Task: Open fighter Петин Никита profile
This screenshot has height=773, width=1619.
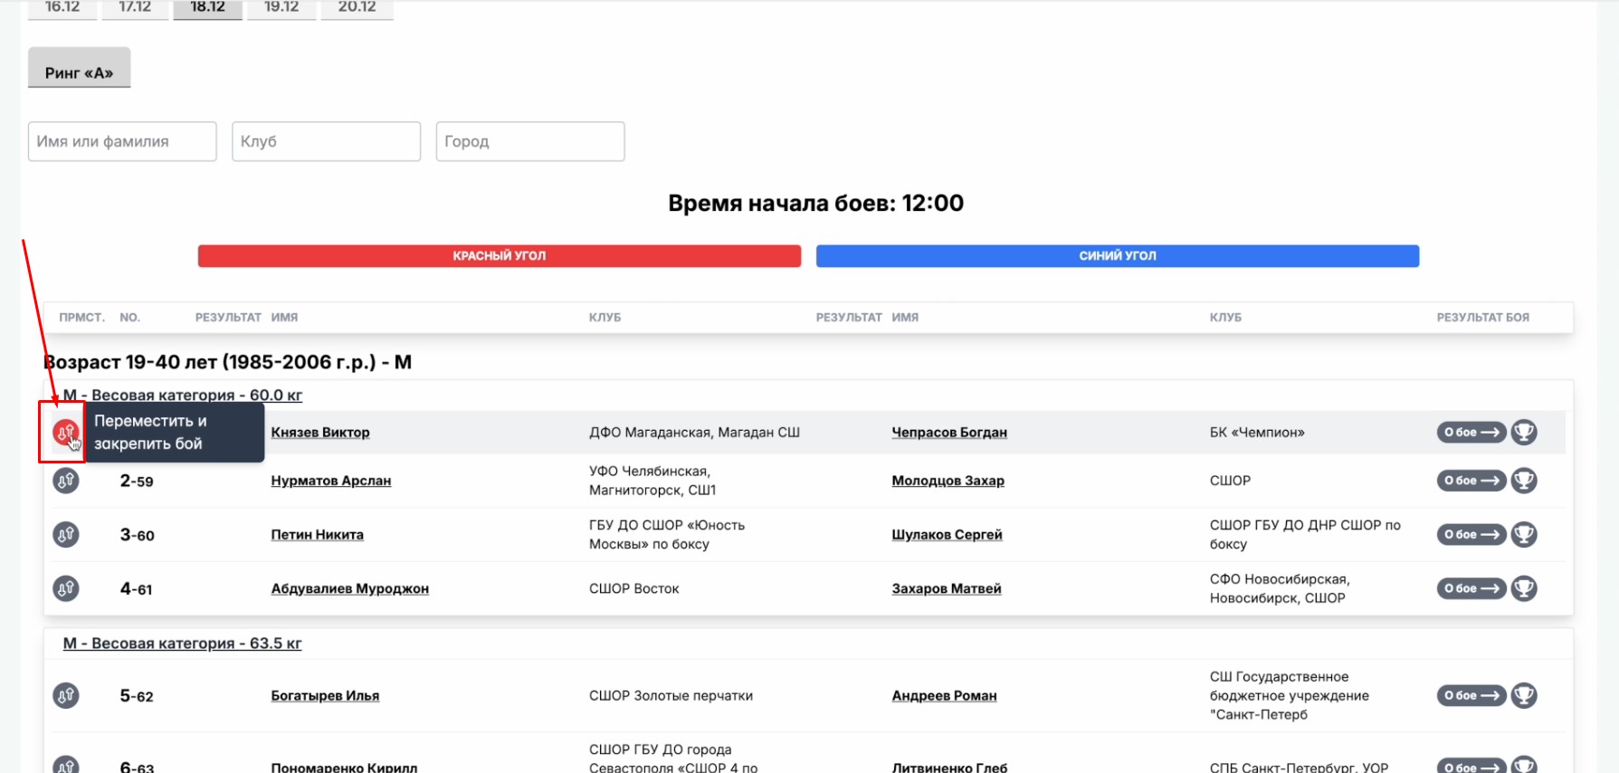Action: [318, 535]
